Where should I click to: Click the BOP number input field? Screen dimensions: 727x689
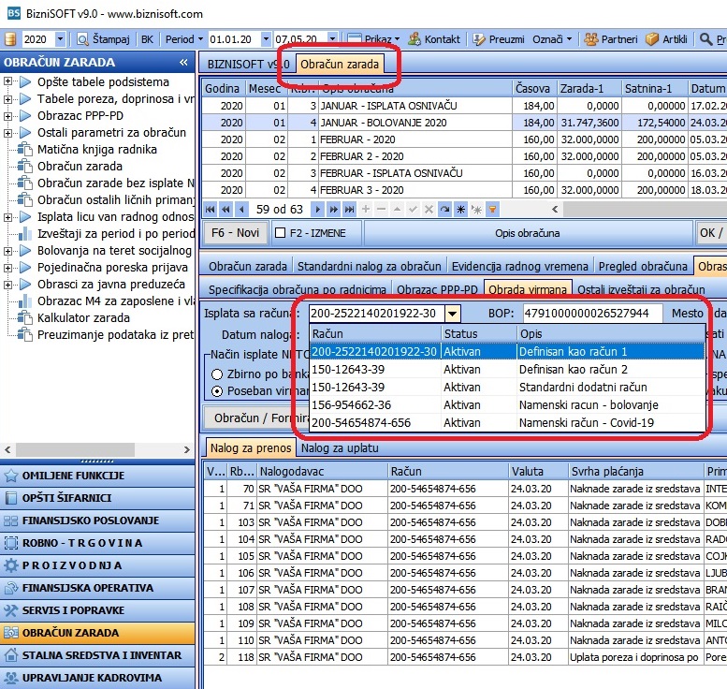(592, 314)
